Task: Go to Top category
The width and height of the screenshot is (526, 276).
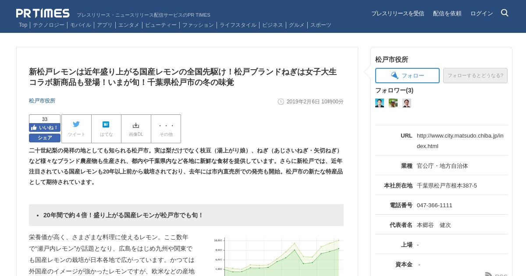Action: point(23,25)
